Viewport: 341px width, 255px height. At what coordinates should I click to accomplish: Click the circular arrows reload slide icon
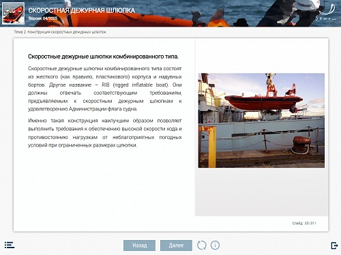click(x=201, y=245)
